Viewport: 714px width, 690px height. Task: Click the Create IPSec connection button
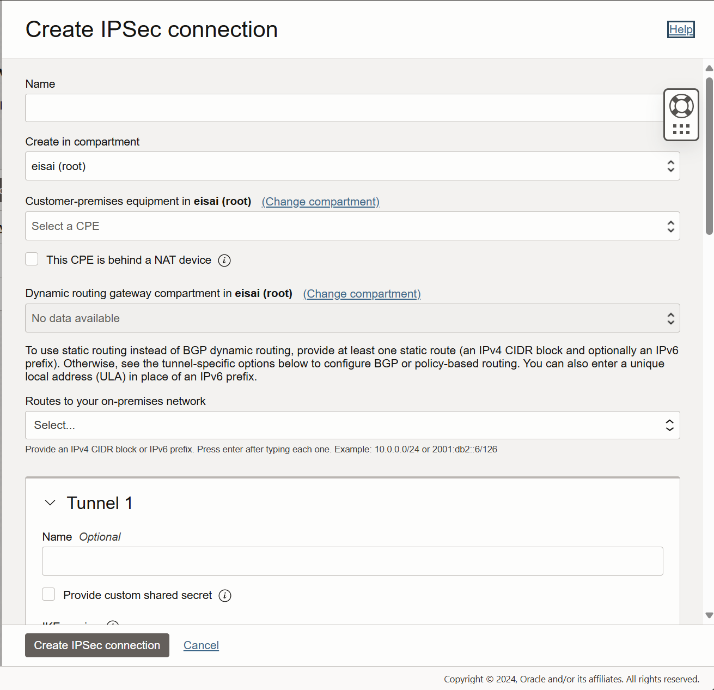[x=97, y=645]
